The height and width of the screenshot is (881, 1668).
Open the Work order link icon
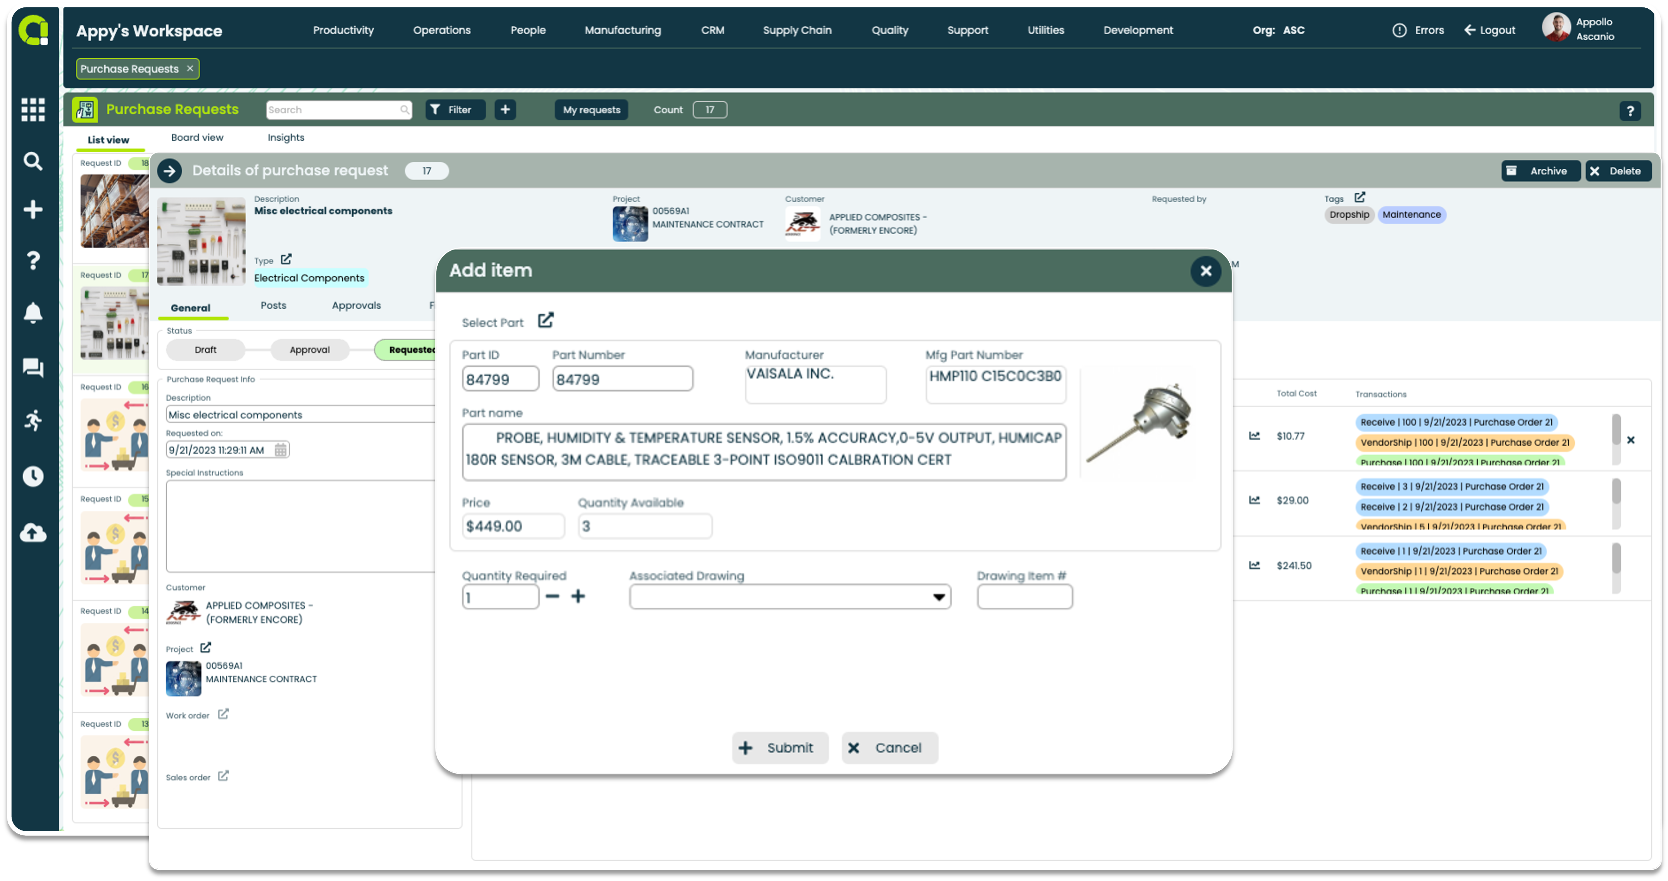[x=224, y=713]
